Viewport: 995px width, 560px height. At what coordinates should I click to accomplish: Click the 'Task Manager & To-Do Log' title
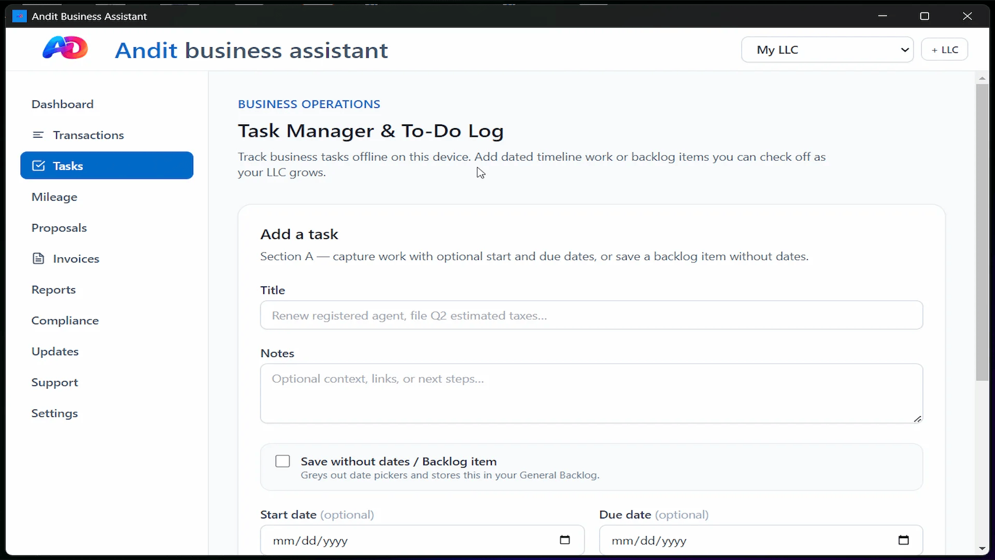371,131
